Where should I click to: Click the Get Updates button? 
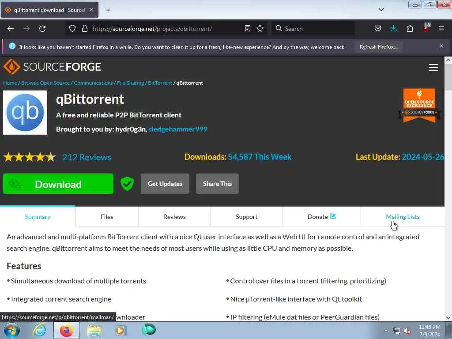coord(165,184)
